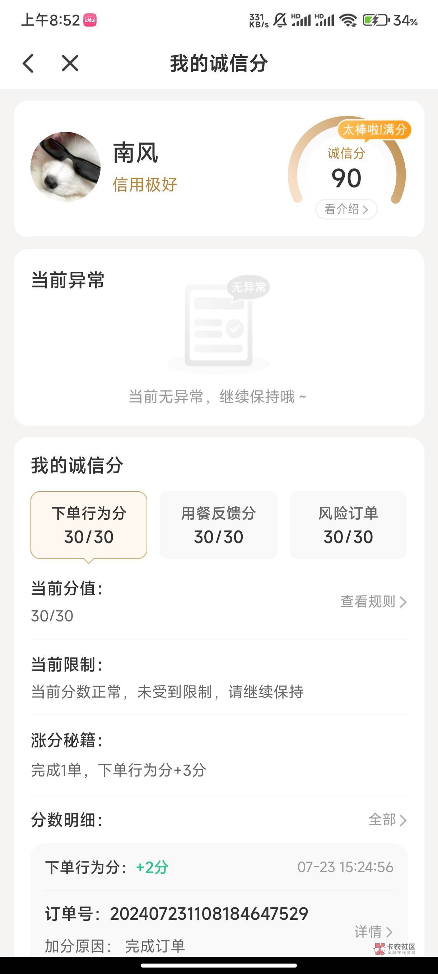The height and width of the screenshot is (974, 438).
Task: Tap the muted bell status icon
Action: 280,20
